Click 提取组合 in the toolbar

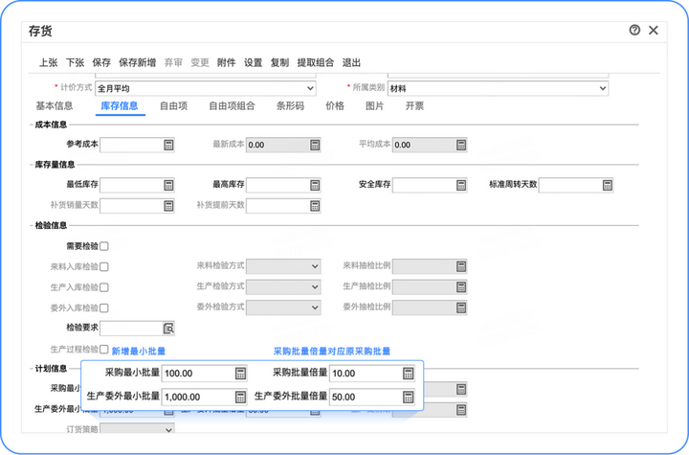(315, 62)
